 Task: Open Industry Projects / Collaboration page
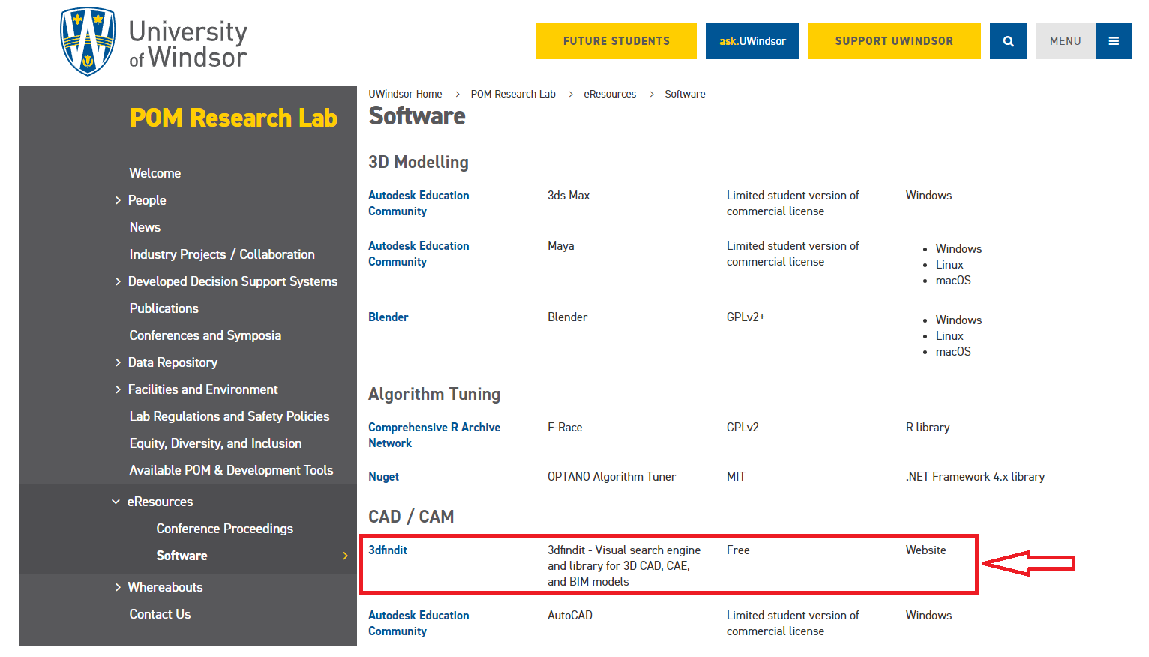click(x=222, y=254)
